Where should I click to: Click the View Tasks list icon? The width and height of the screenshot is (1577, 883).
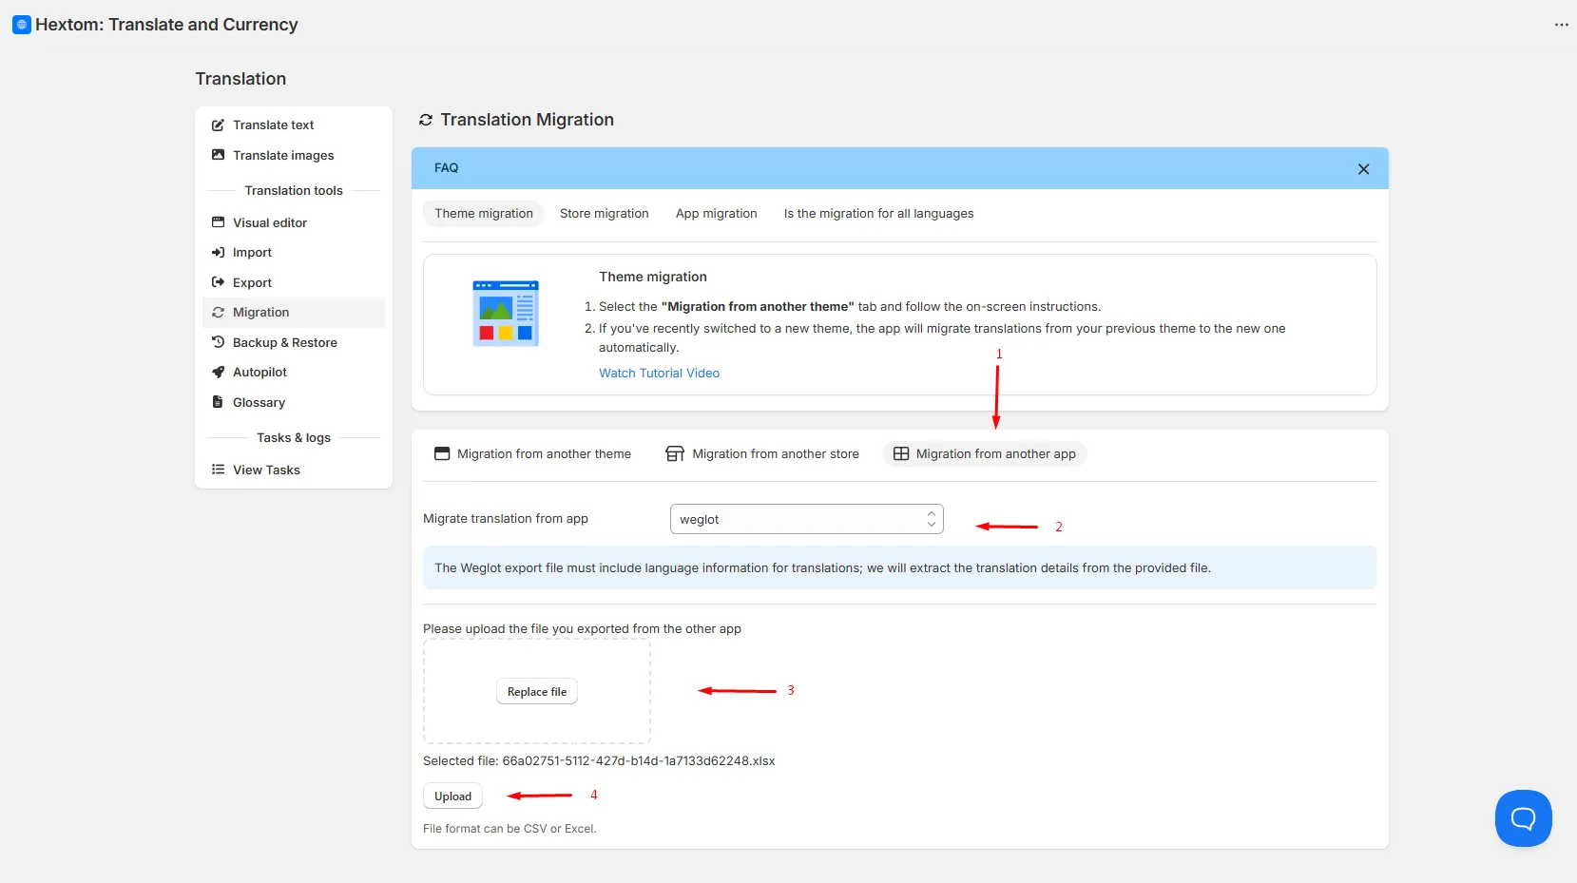coord(218,470)
